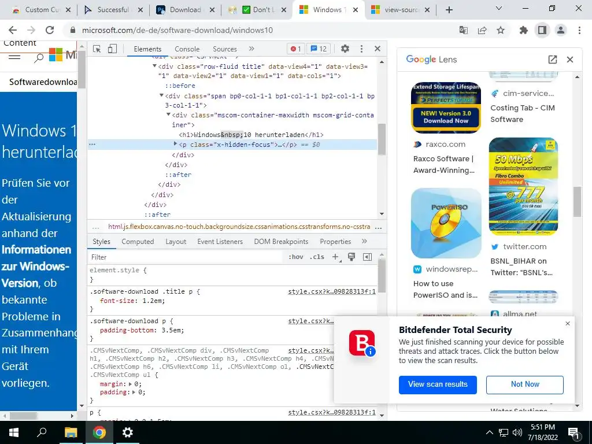Image resolution: width=592 pixels, height=444 pixels.
Task: Toggle rendering emulations paintbrush icon
Action: (x=351, y=257)
